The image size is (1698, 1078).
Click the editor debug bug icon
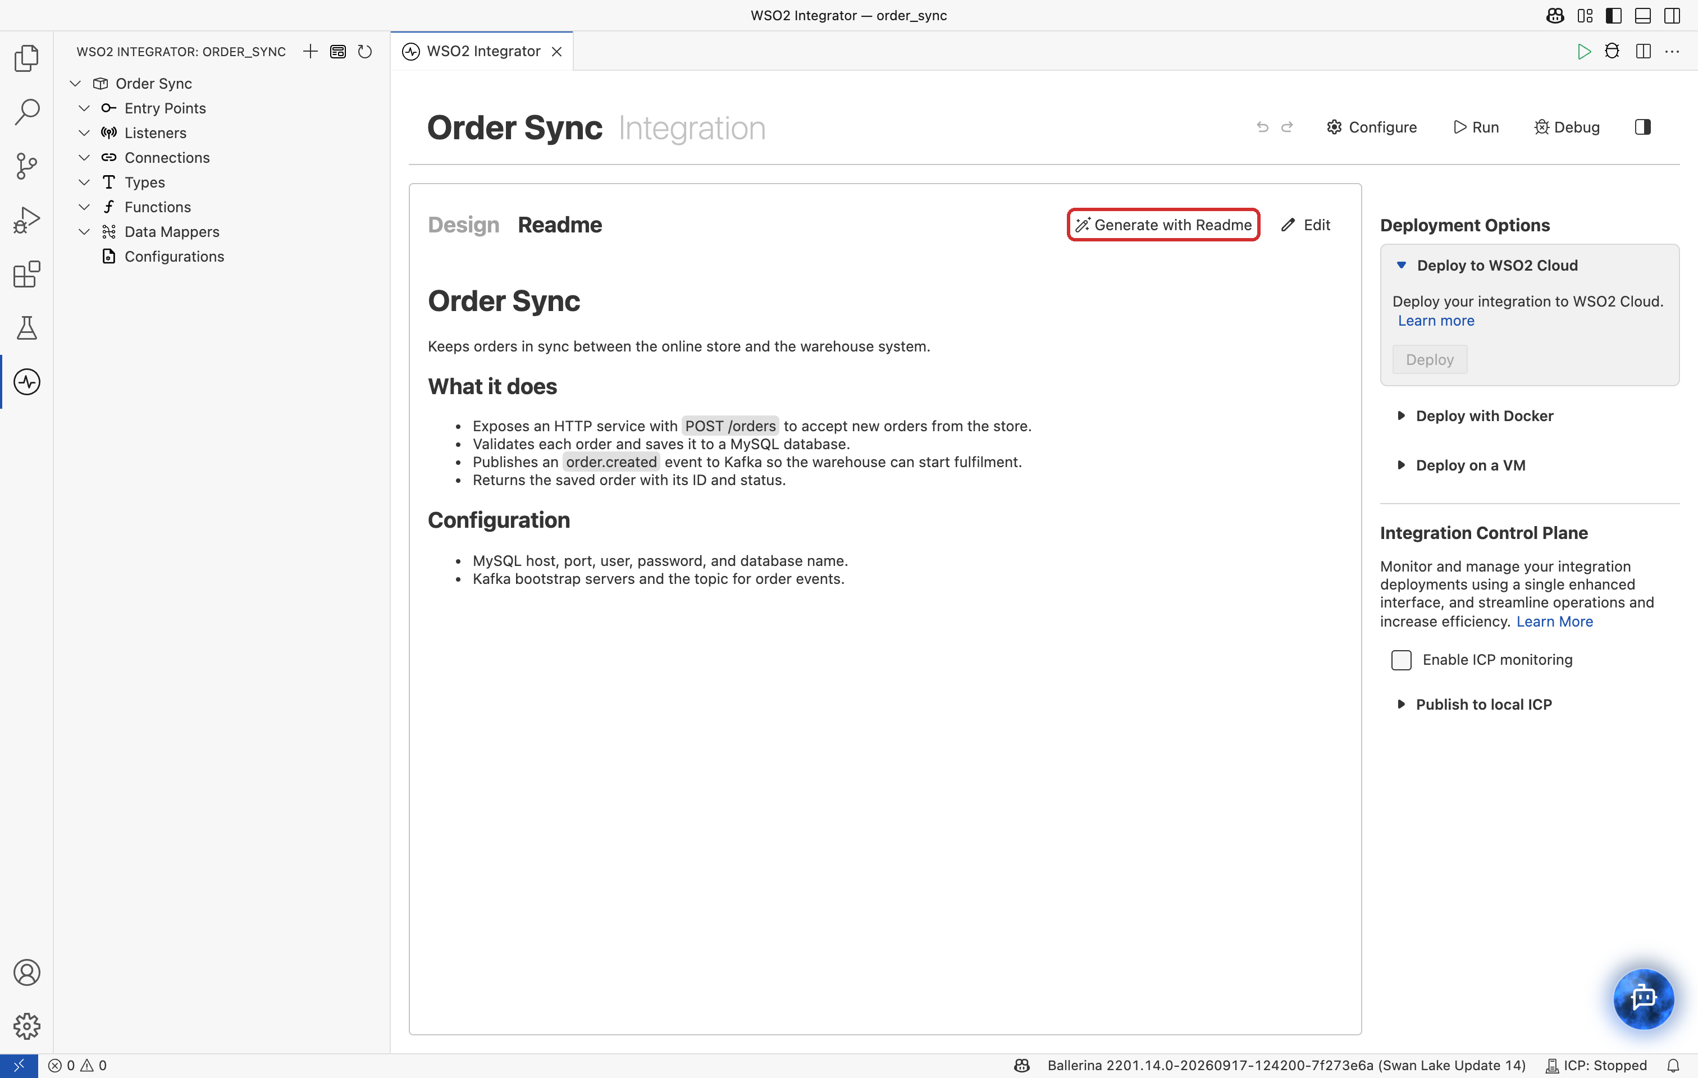click(x=1612, y=52)
